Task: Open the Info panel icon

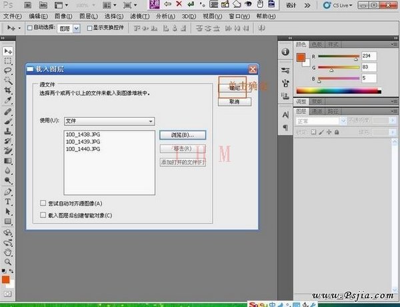Action: tap(285, 51)
